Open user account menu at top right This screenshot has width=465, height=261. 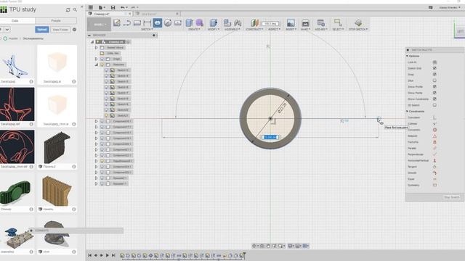click(x=450, y=7)
